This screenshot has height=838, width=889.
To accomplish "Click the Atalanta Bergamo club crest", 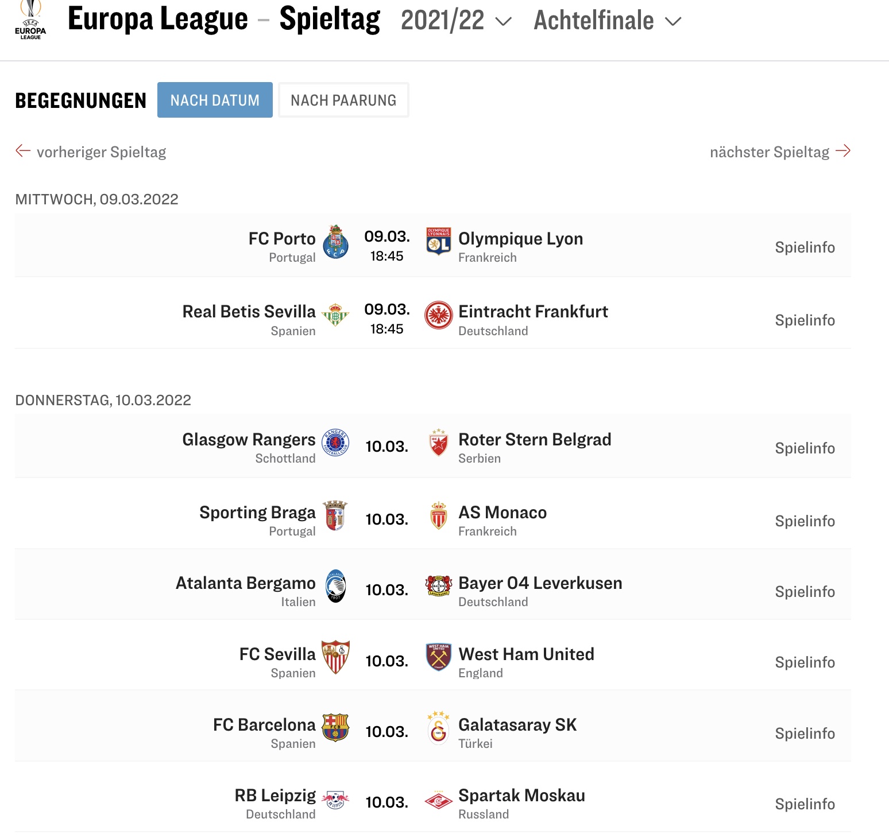I will coord(335,586).
